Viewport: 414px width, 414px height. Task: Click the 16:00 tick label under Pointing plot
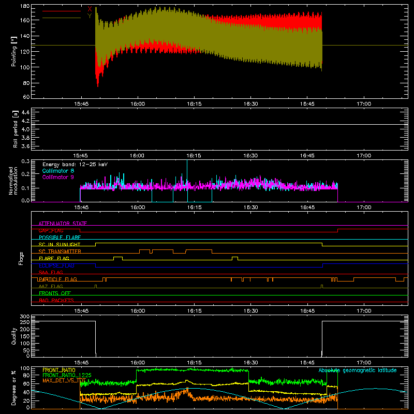[138, 104]
